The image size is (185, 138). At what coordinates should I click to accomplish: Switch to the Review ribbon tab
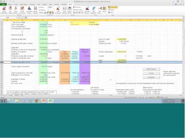pyautogui.click(x=45, y=5)
